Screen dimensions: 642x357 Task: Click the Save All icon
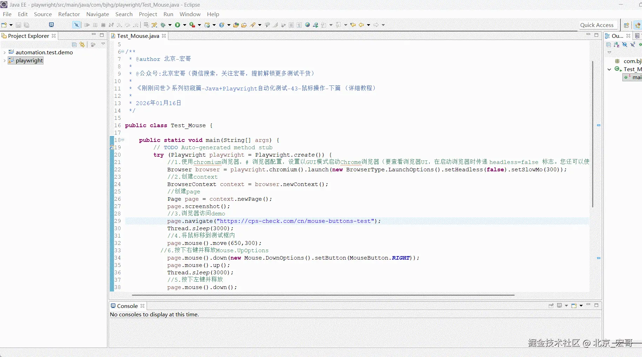(27, 25)
